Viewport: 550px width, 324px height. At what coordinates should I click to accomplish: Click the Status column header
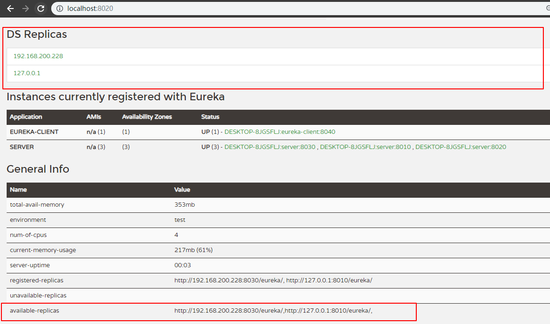pyautogui.click(x=210, y=117)
